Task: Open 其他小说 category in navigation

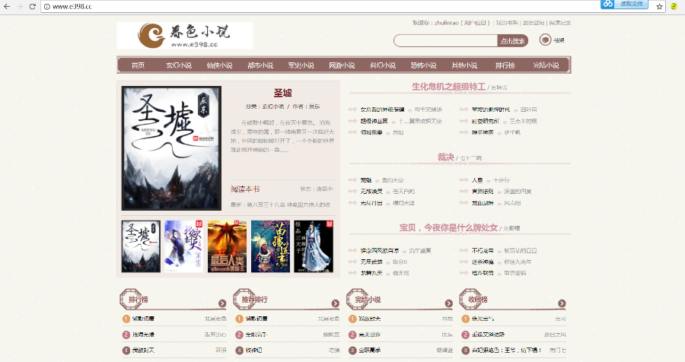Action: pos(464,65)
